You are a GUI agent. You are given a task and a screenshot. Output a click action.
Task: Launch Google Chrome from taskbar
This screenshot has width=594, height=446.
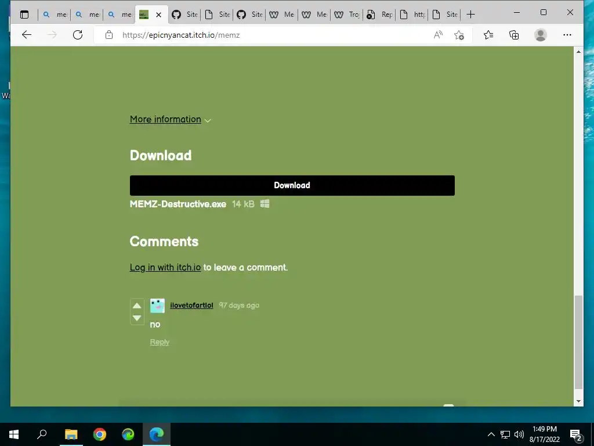click(x=100, y=434)
